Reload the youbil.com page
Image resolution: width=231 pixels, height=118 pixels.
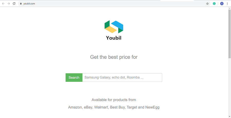pyautogui.click(x=14, y=4)
